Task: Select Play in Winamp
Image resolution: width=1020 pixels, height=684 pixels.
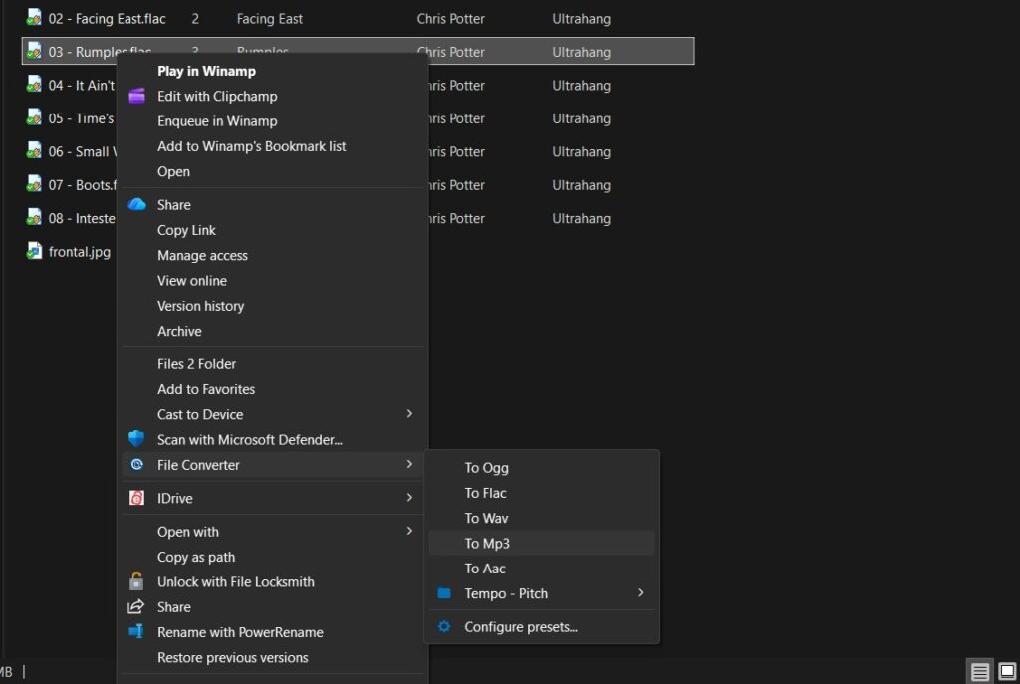Action: click(x=206, y=71)
